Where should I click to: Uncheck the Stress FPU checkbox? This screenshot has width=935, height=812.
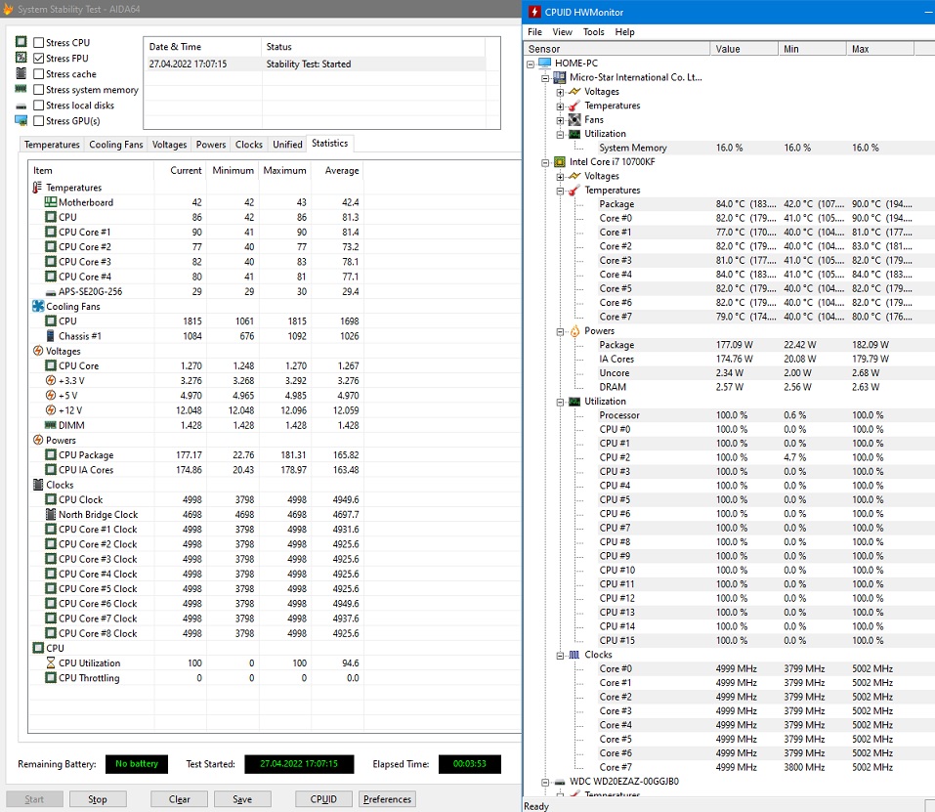coord(39,58)
